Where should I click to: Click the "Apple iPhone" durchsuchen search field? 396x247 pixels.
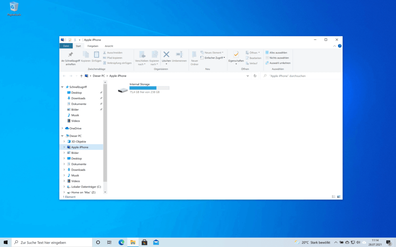tap(301, 76)
